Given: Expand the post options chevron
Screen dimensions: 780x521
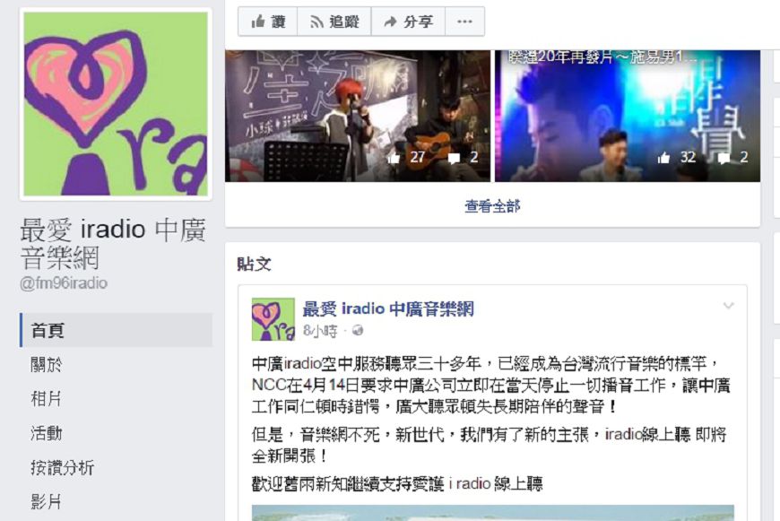Looking at the screenshot, I should tap(728, 306).
